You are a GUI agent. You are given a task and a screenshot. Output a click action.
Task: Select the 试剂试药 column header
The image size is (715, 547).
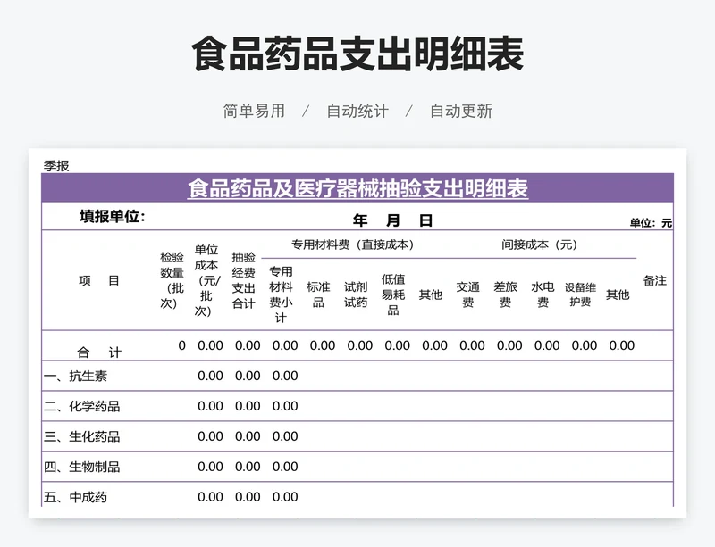[x=356, y=294]
